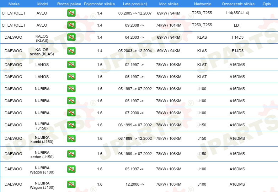Click DAEWOO in the NUBIRA kombi row
Viewport: 278px width, 192px height.
13,138
